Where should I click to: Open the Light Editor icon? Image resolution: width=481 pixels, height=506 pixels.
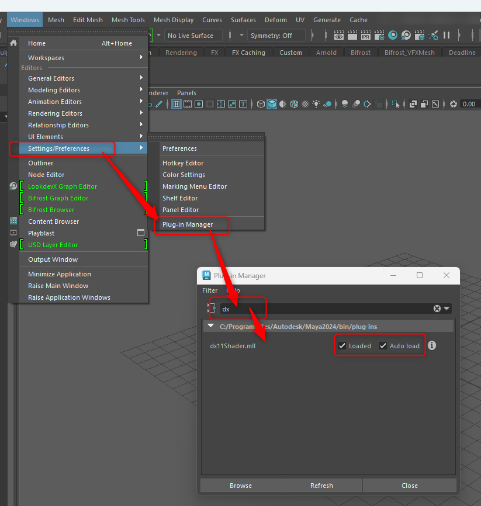point(433,35)
